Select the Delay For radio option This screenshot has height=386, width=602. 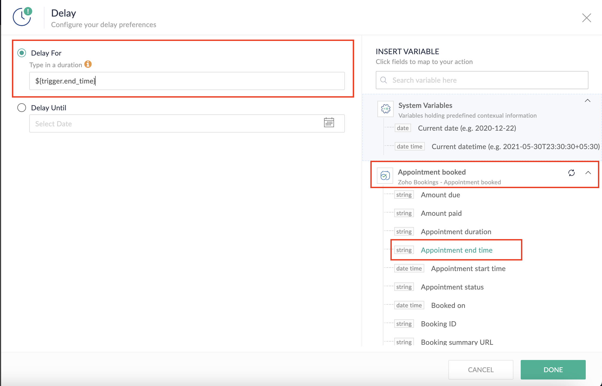[22, 53]
